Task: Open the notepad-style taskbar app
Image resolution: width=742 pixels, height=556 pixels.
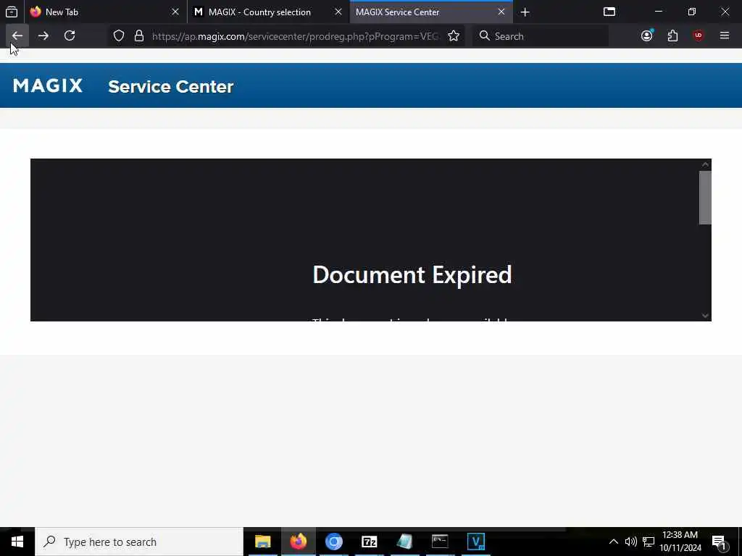Action: pyautogui.click(x=404, y=542)
